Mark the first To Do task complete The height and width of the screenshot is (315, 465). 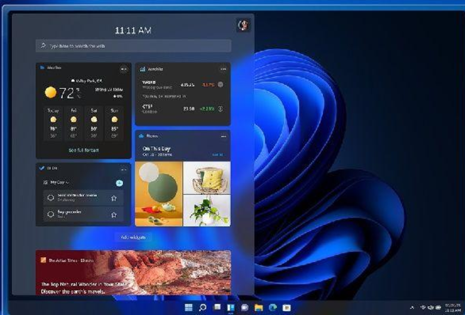50,198
